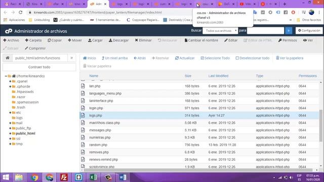
Task: Select the .trash folder in tree
Action: point(20,107)
